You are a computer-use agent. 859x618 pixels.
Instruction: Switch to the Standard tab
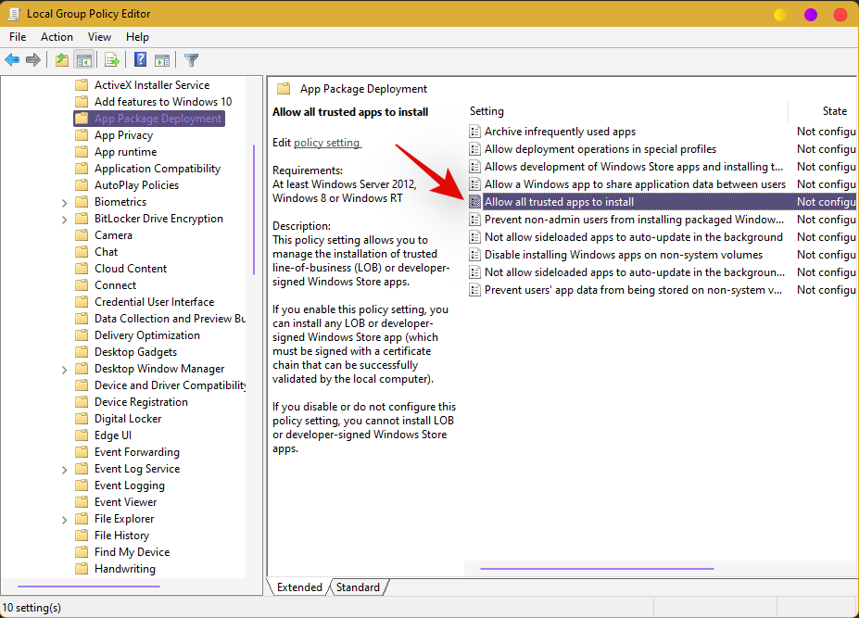click(358, 587)
